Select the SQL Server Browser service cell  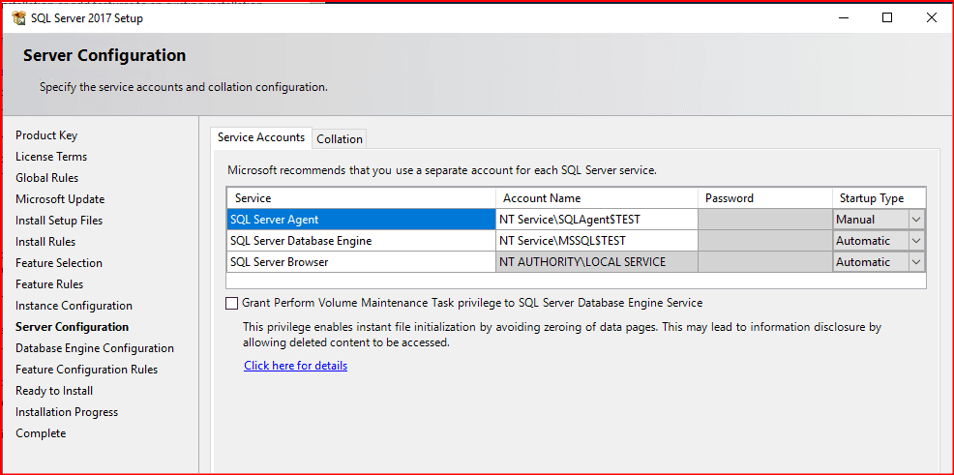click(x=360, y=262)
